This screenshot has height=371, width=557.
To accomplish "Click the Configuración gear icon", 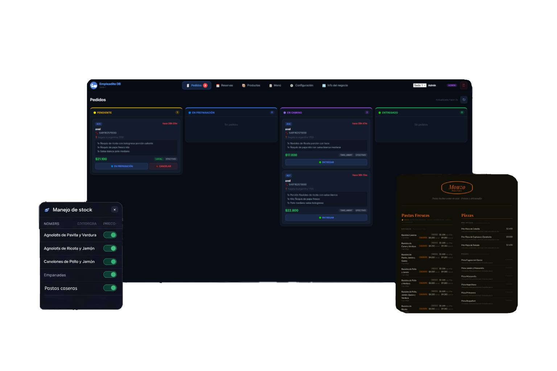I will pyautogui.click(x=292, y=86).
